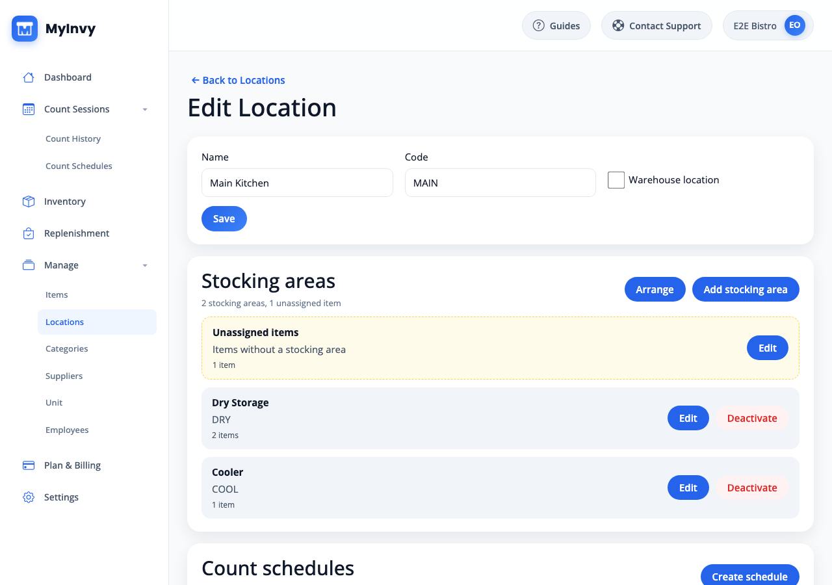Click the Save button
The image size is (832, 585).
click(224, 218)
